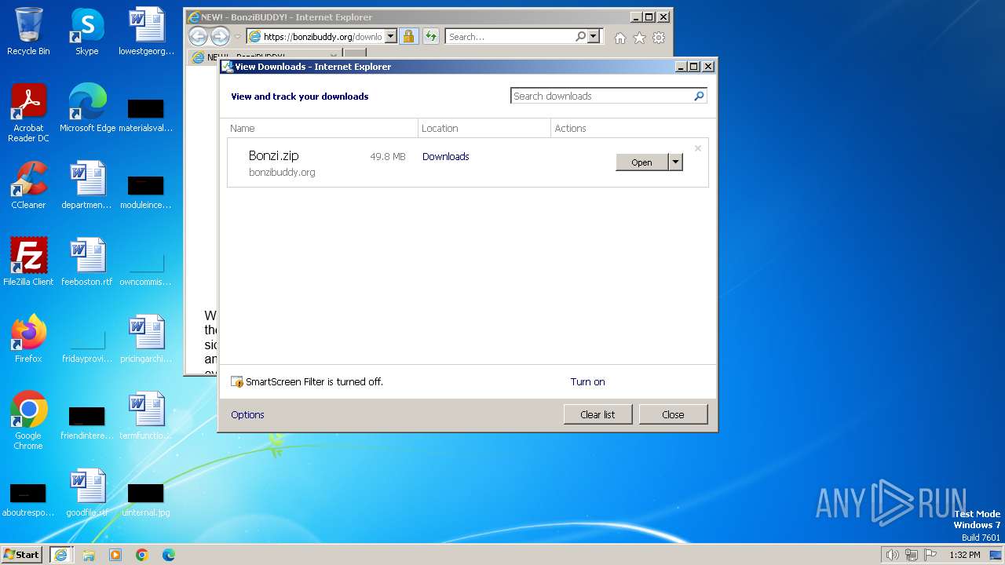Expand the address bar autocomplete dropdown

pyautogui.click(x=391, y=36)
